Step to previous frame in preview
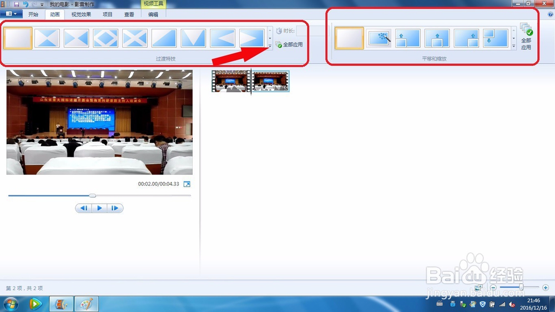This screenshot has height=312, width=555. pyautogui.click(x=84, y=208)
